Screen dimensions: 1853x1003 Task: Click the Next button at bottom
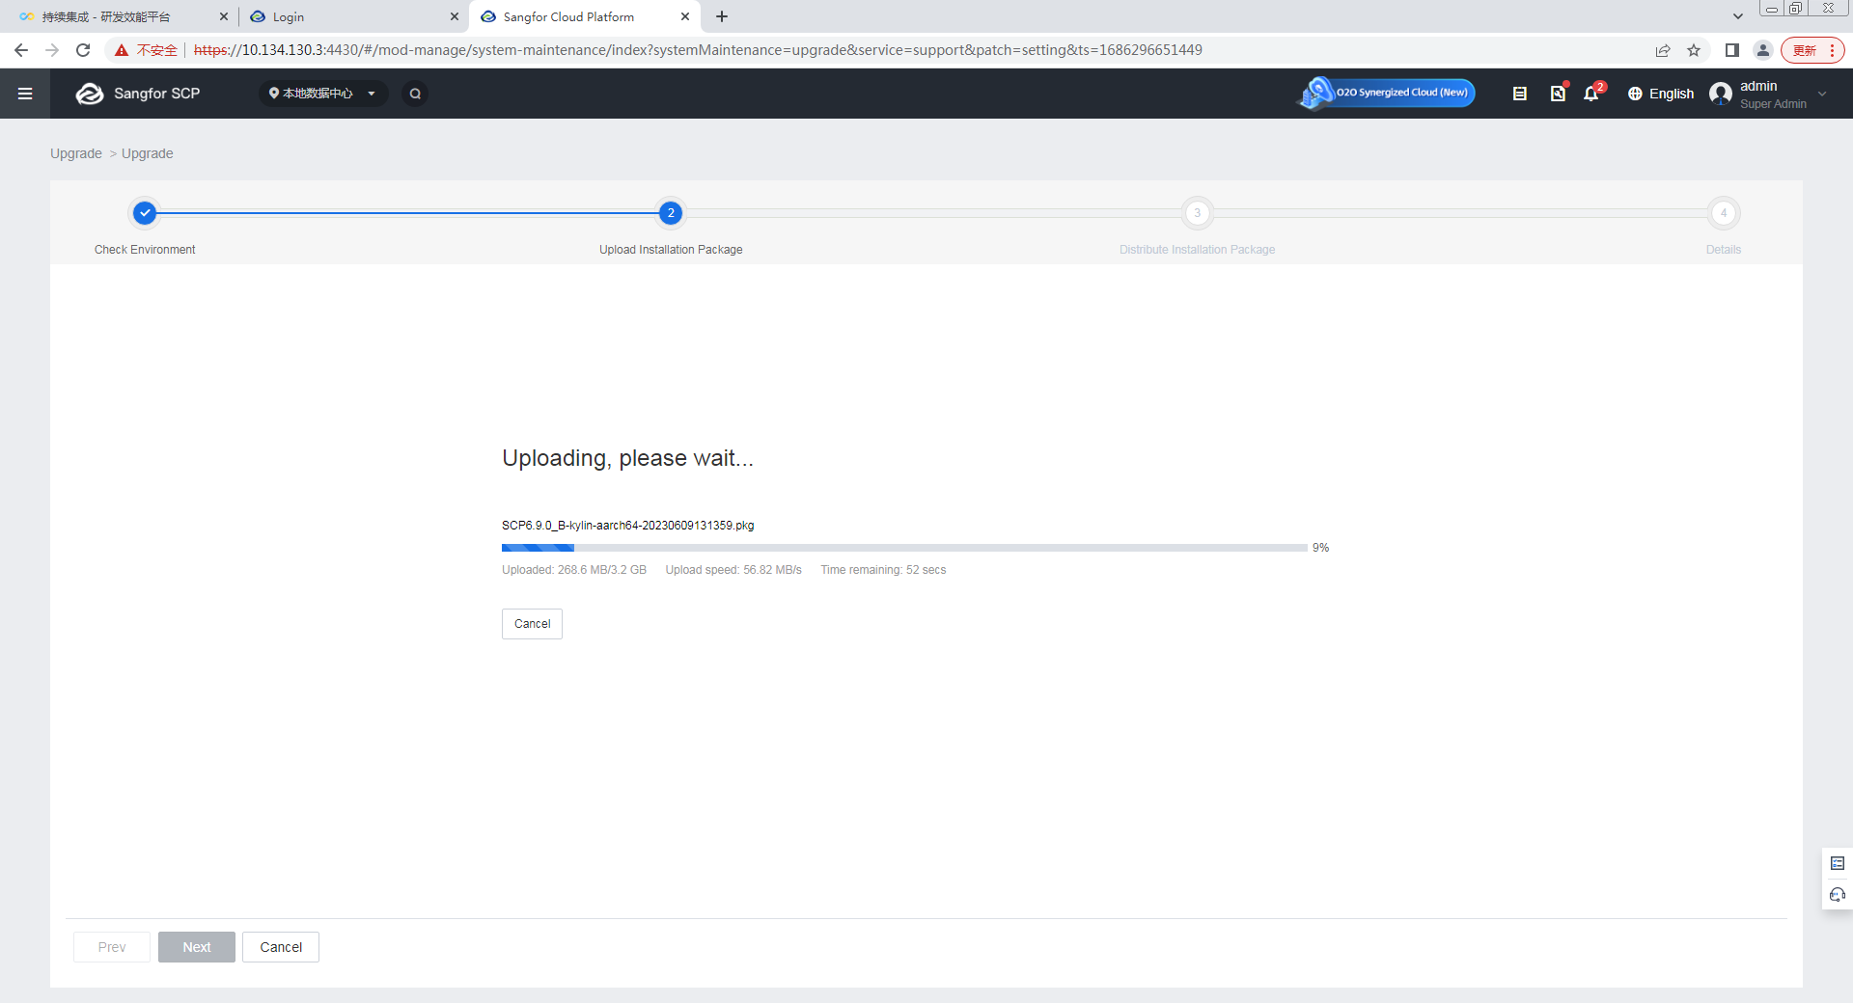click(x=197, y=947)
